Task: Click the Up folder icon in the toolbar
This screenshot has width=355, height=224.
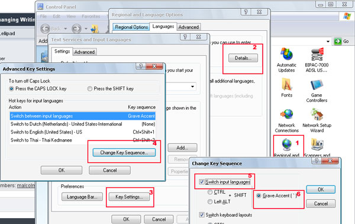Action: [95, 29]
